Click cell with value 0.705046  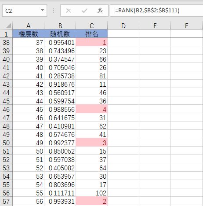60,67
